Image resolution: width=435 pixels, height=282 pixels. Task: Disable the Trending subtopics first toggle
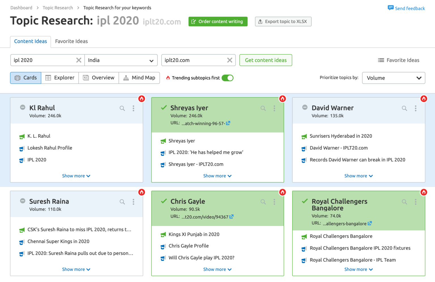tap(228, 78)
